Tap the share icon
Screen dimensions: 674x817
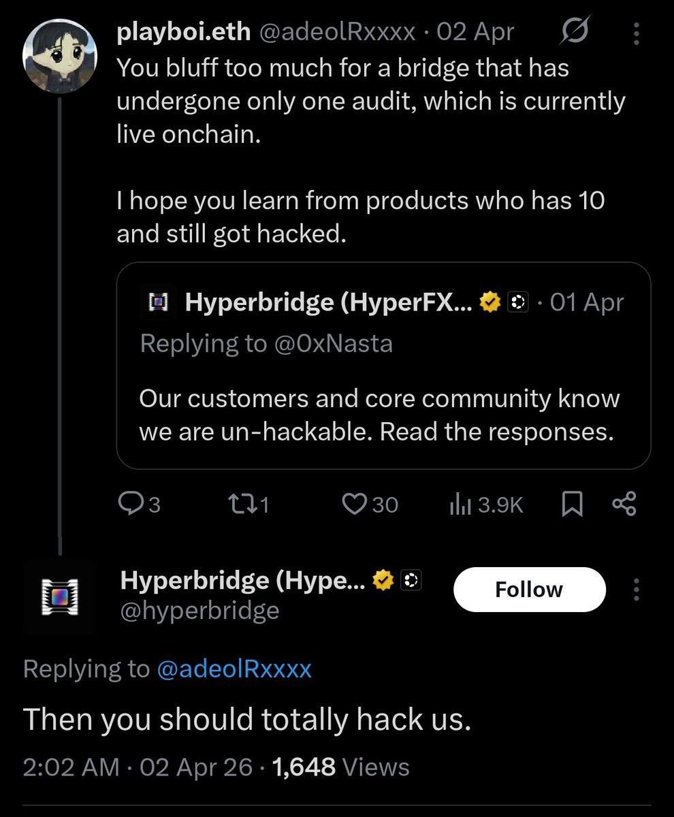(x=624, y=504)
